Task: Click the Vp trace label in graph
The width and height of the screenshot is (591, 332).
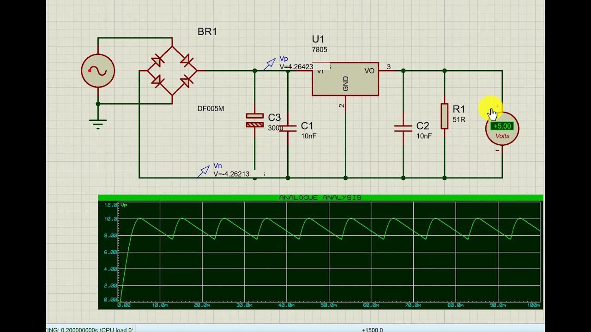Action: coord(124,205)
